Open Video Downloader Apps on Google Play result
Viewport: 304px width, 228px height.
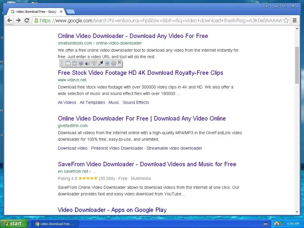click(112, 210)
